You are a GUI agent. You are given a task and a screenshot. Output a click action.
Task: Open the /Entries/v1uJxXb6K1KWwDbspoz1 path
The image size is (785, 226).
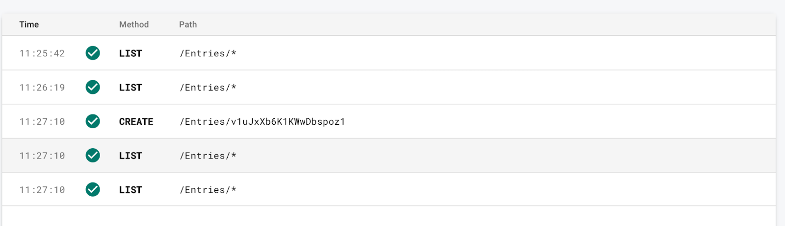(x=262, y=122)
